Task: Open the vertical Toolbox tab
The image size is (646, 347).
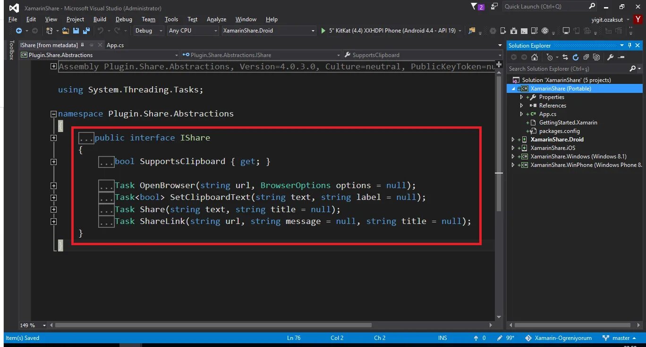Action: pos(12,50)
